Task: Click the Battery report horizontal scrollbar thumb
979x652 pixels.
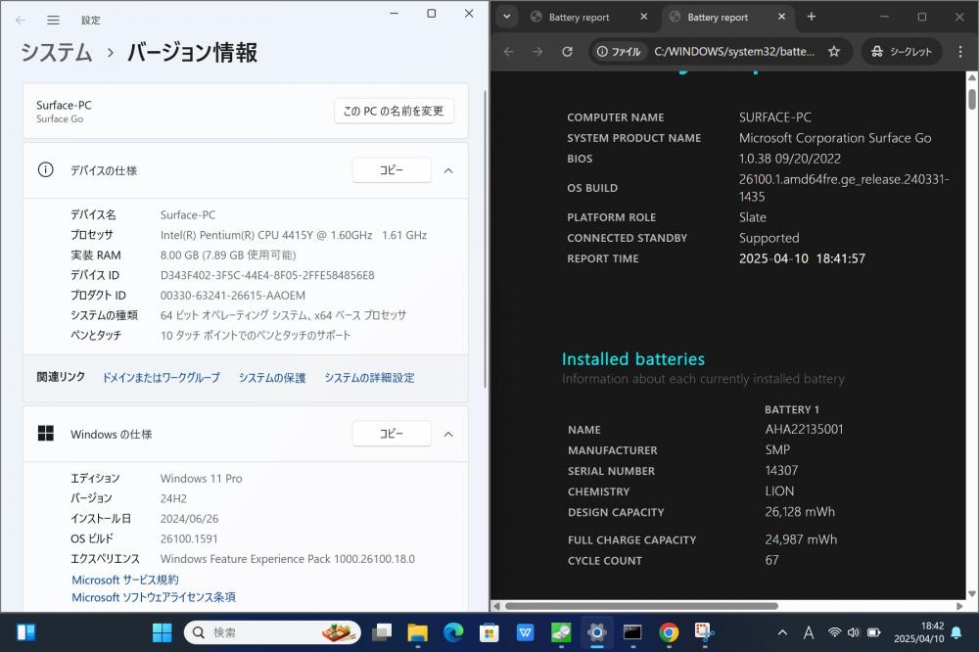Action: (x=641, y=606)
